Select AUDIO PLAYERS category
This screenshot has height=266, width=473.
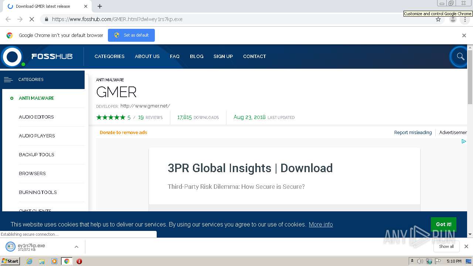(x=37, y=136)
